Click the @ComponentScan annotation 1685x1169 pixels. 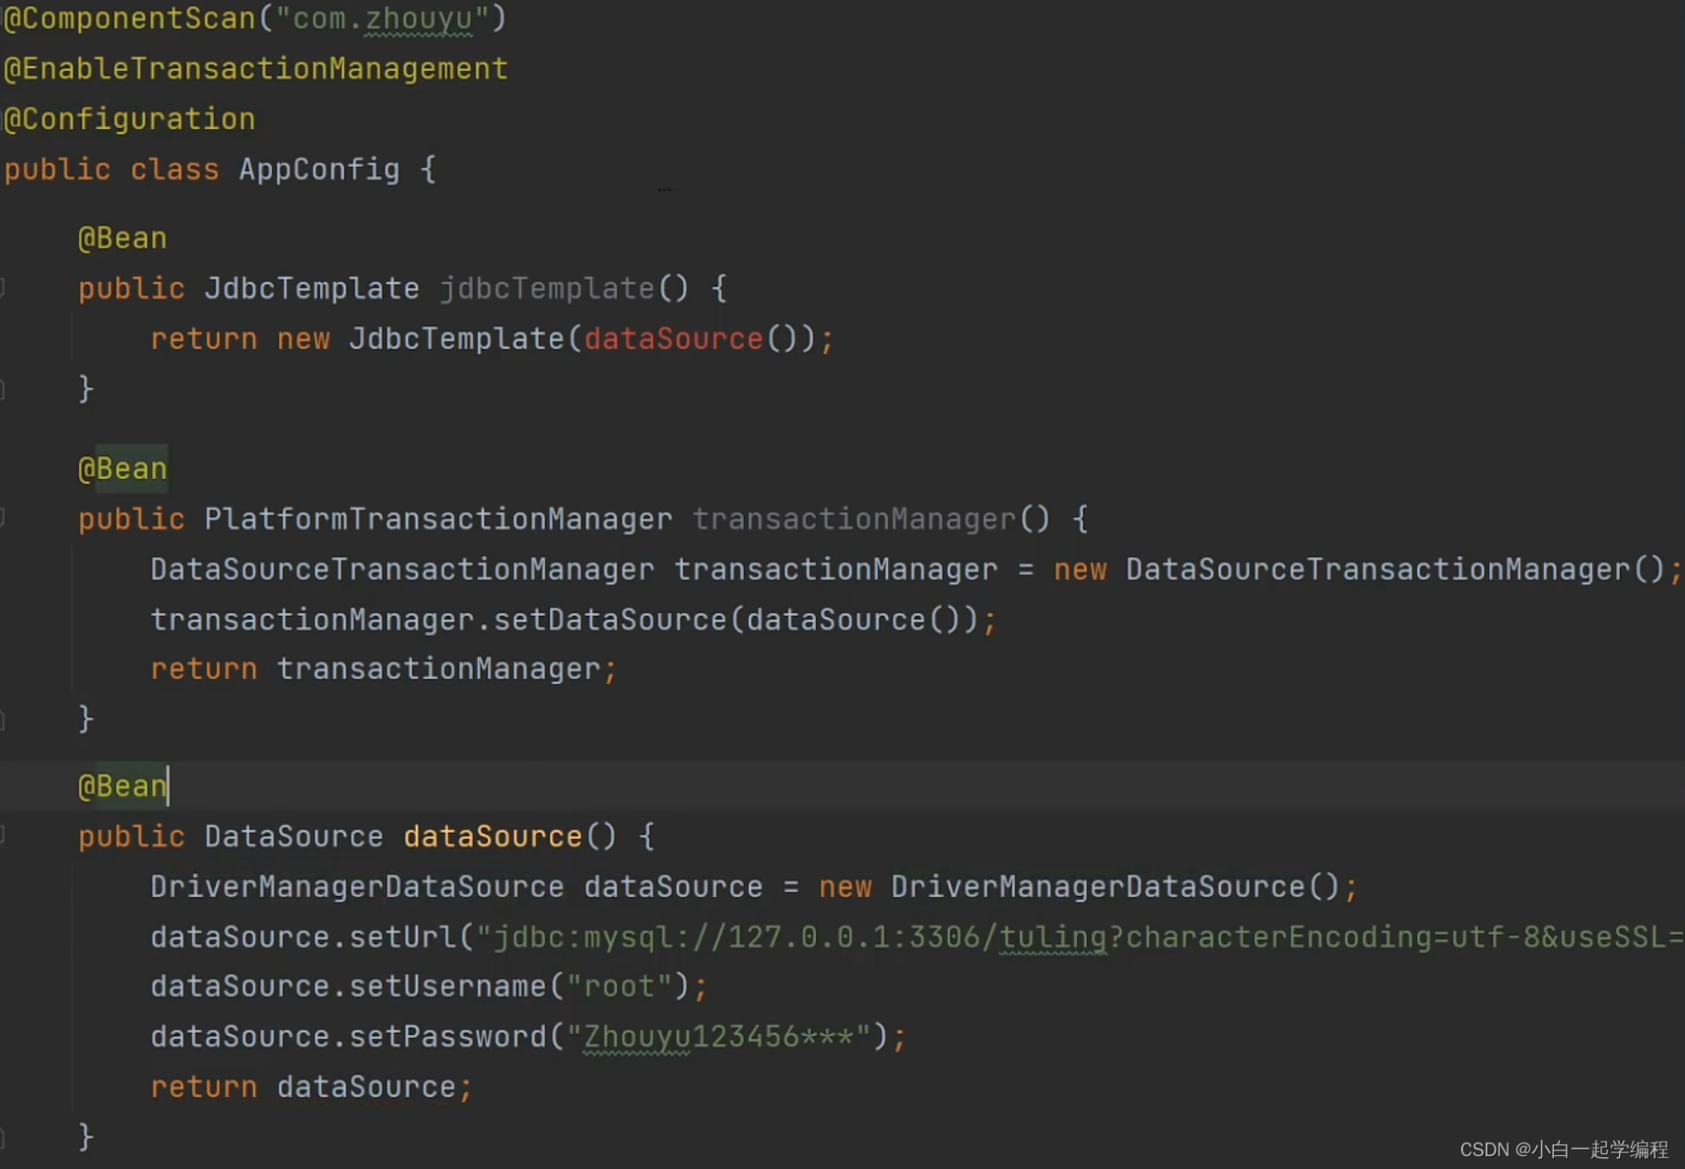[129, 19]
